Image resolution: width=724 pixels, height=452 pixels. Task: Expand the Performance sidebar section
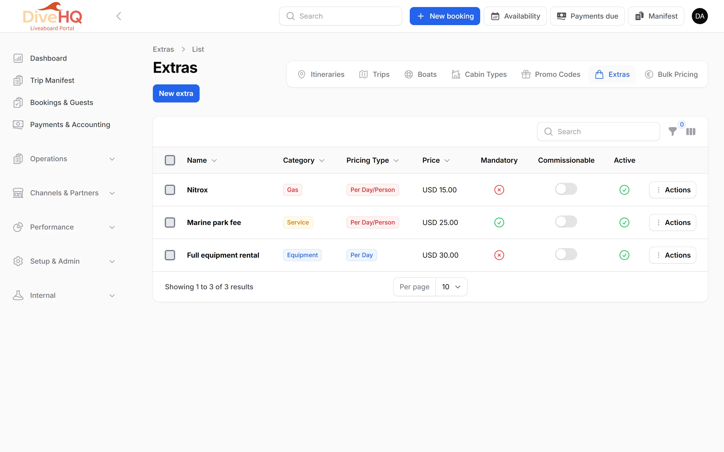pos(64,227)
